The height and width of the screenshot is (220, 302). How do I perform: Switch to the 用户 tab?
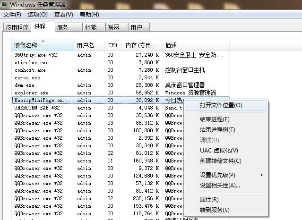coord(136,27)
